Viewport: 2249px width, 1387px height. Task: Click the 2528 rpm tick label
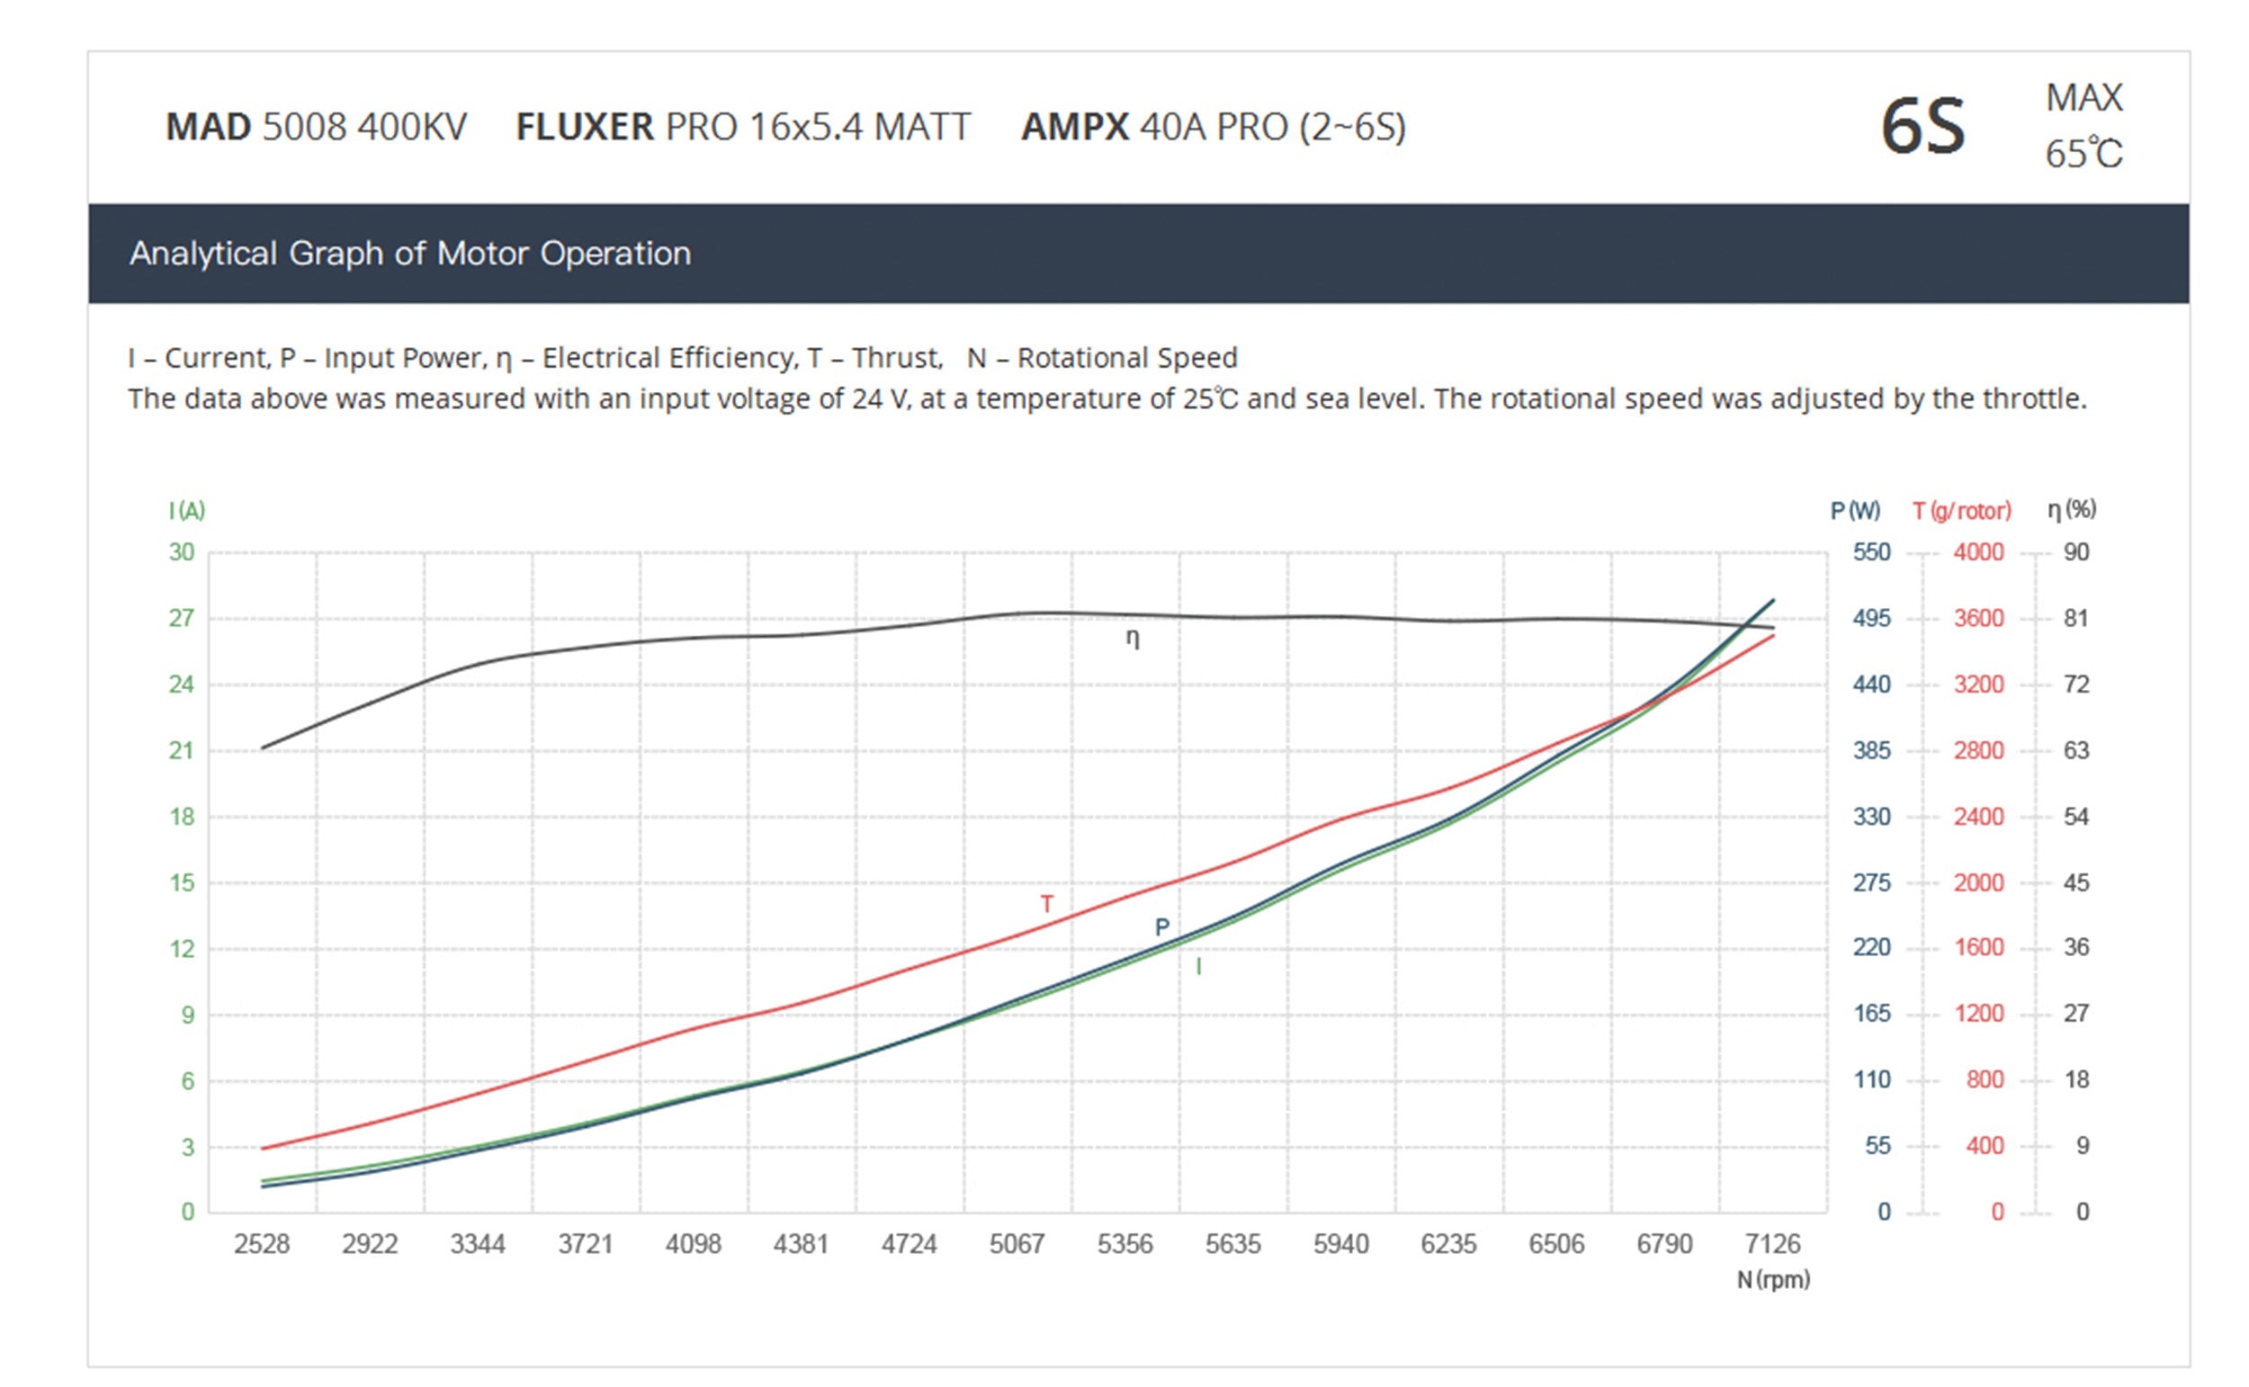pos(262,1244)
